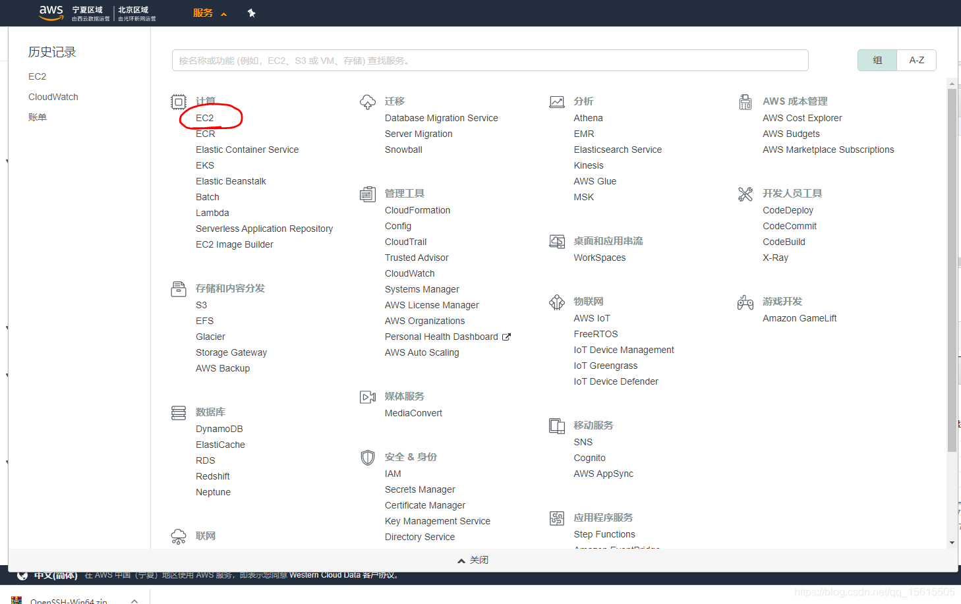Open EC2 from history list

pos(38,76)
